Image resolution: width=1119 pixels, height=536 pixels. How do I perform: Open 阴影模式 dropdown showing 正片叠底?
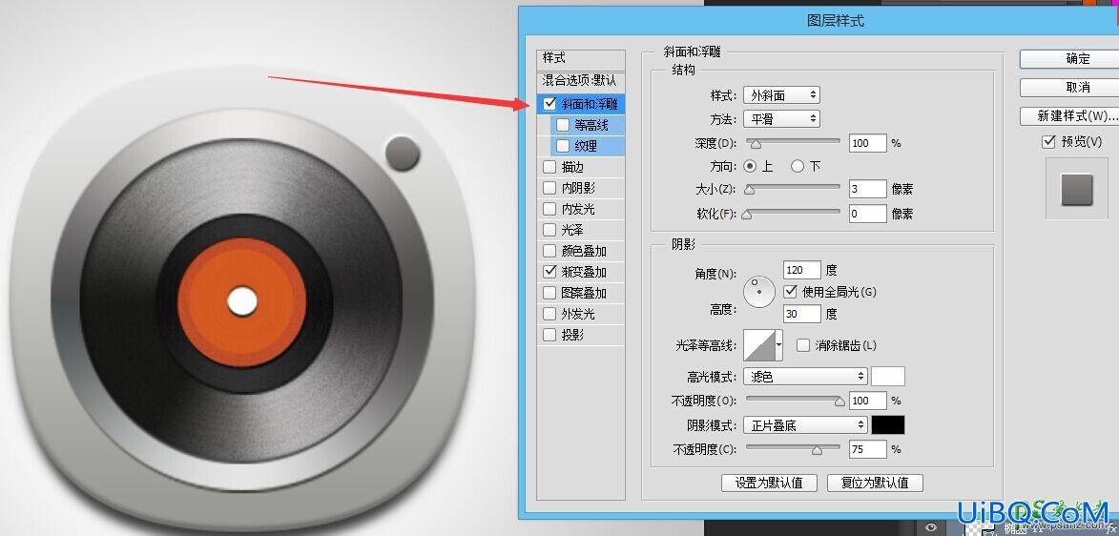tap(805, 425)
